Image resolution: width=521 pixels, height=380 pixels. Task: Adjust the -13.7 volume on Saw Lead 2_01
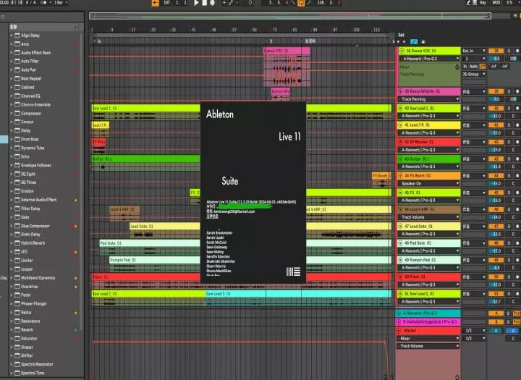click(x=496, y=302)
